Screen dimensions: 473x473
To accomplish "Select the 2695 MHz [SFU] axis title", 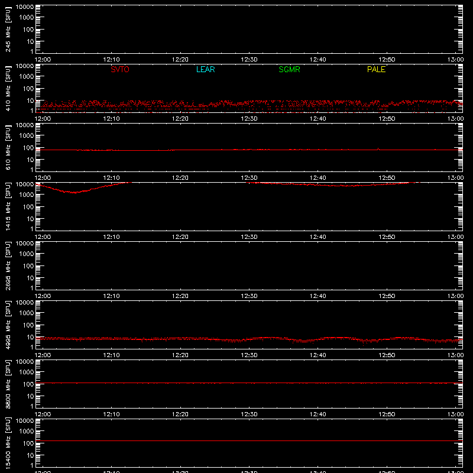I will coord(8,265).
